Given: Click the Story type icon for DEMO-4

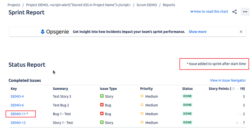Looking at the screenshot, I should coord(102,96).
